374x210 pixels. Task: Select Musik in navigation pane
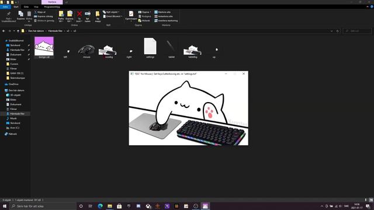coord(13,118)
